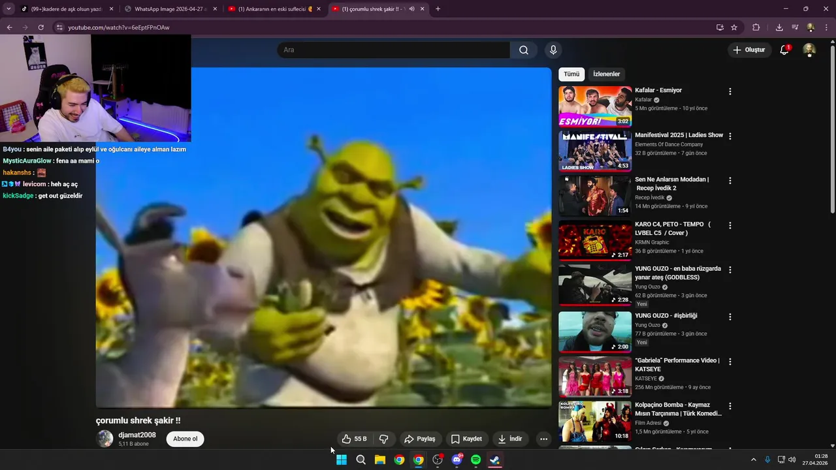Open a new browser tab

tap(438, 9)
